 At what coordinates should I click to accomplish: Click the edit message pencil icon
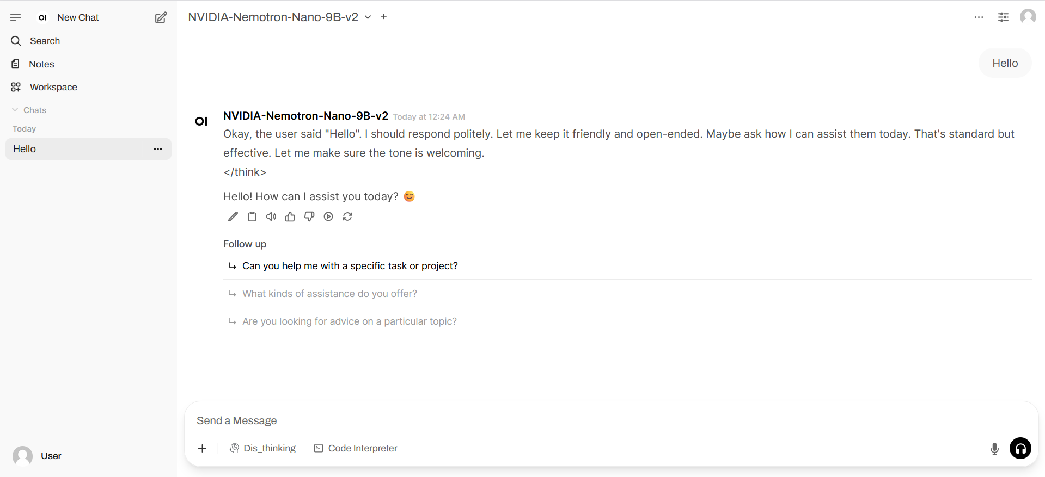233,216
